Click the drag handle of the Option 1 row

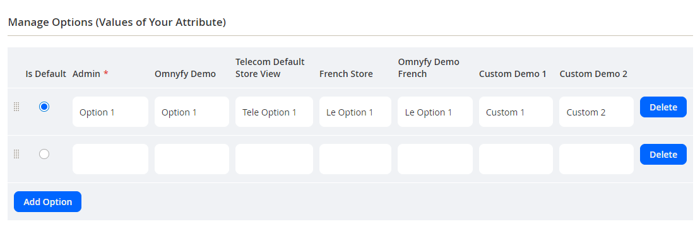16,107
